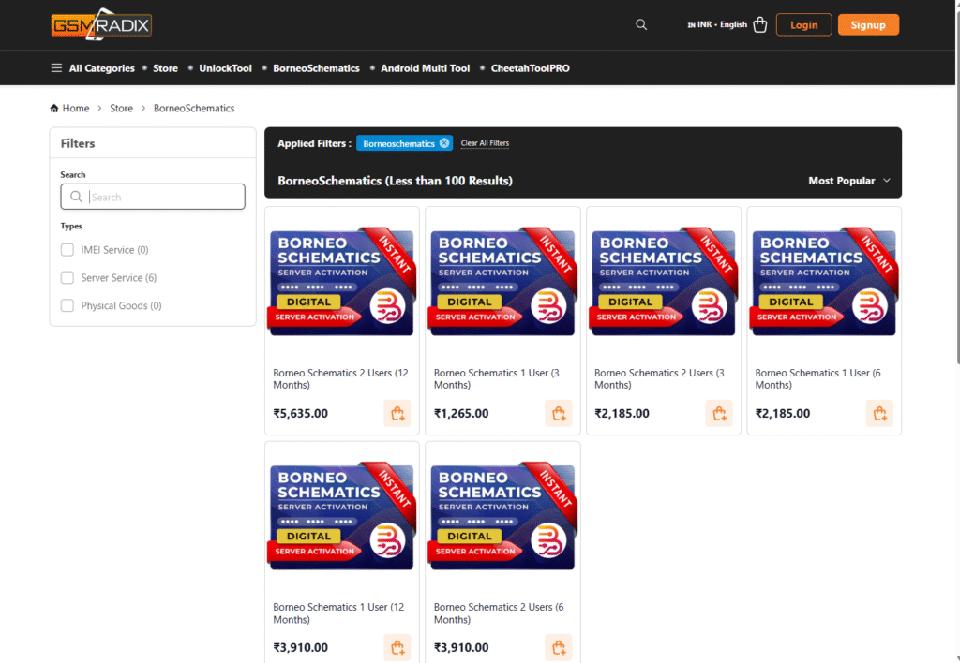The width and height of the screenshot is (960, 663).
Task: Remove the Borneoschematics filter chip
Action: [x=444, y=143]
